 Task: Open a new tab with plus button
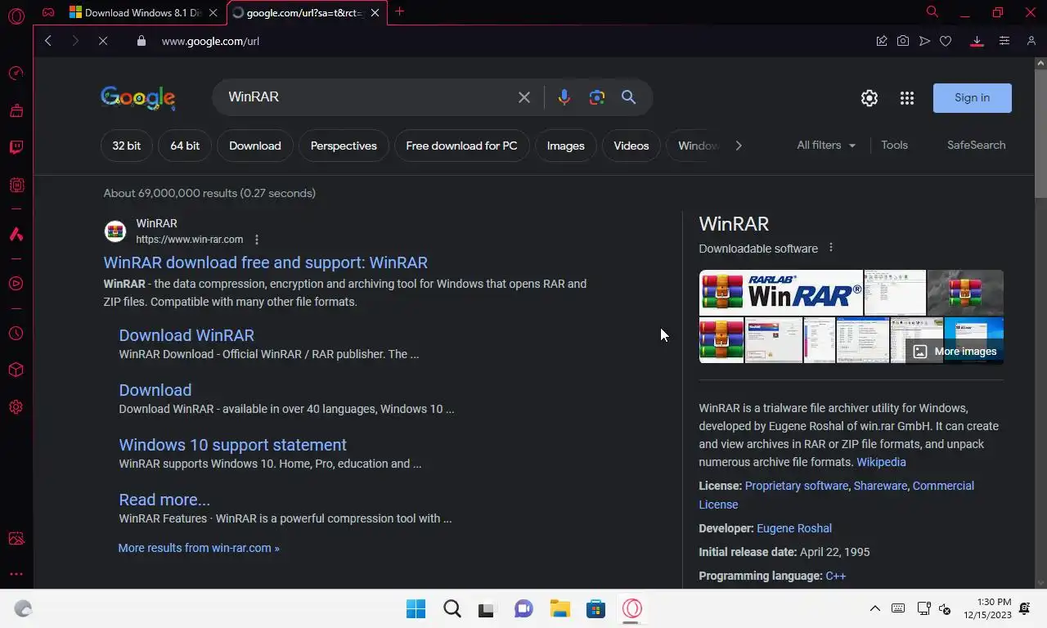pyautogui.click(x=400, y=11)
